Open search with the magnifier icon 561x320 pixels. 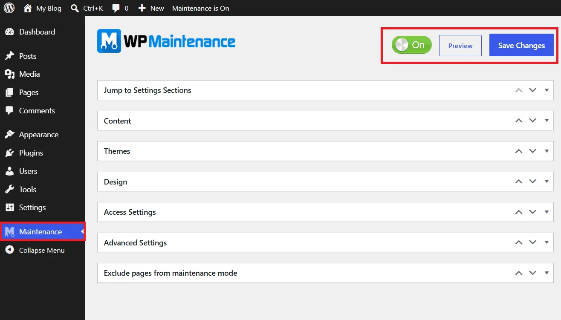tap(75, 8)
